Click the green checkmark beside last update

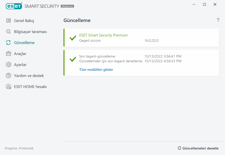[73, 59]
